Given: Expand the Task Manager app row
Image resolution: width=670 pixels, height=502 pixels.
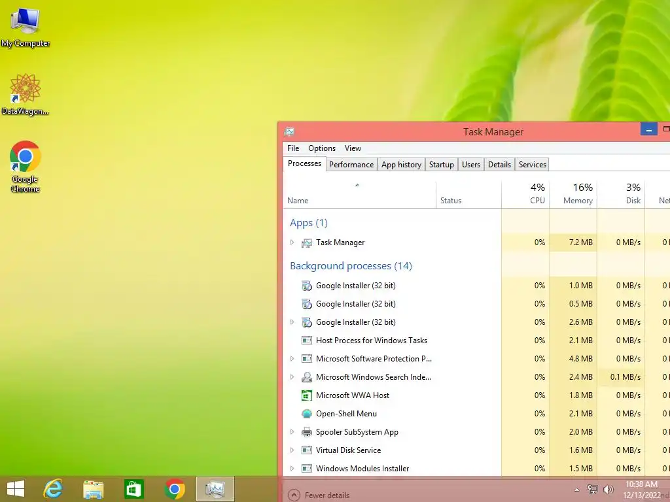Looking at the screenshot, I should click(292, 243).
